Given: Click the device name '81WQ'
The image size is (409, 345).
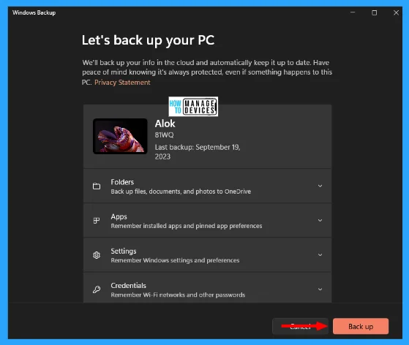Looking at the screenshot, I should pos(165,135).
